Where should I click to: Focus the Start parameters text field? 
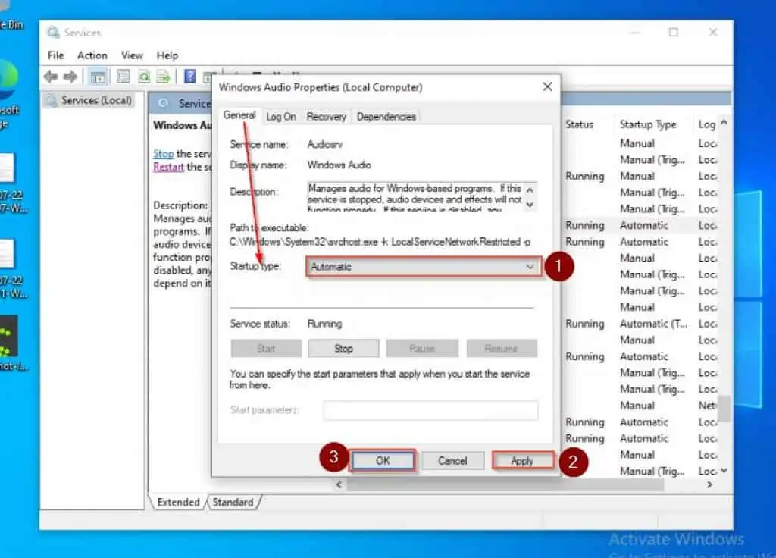tap(430, 410)
